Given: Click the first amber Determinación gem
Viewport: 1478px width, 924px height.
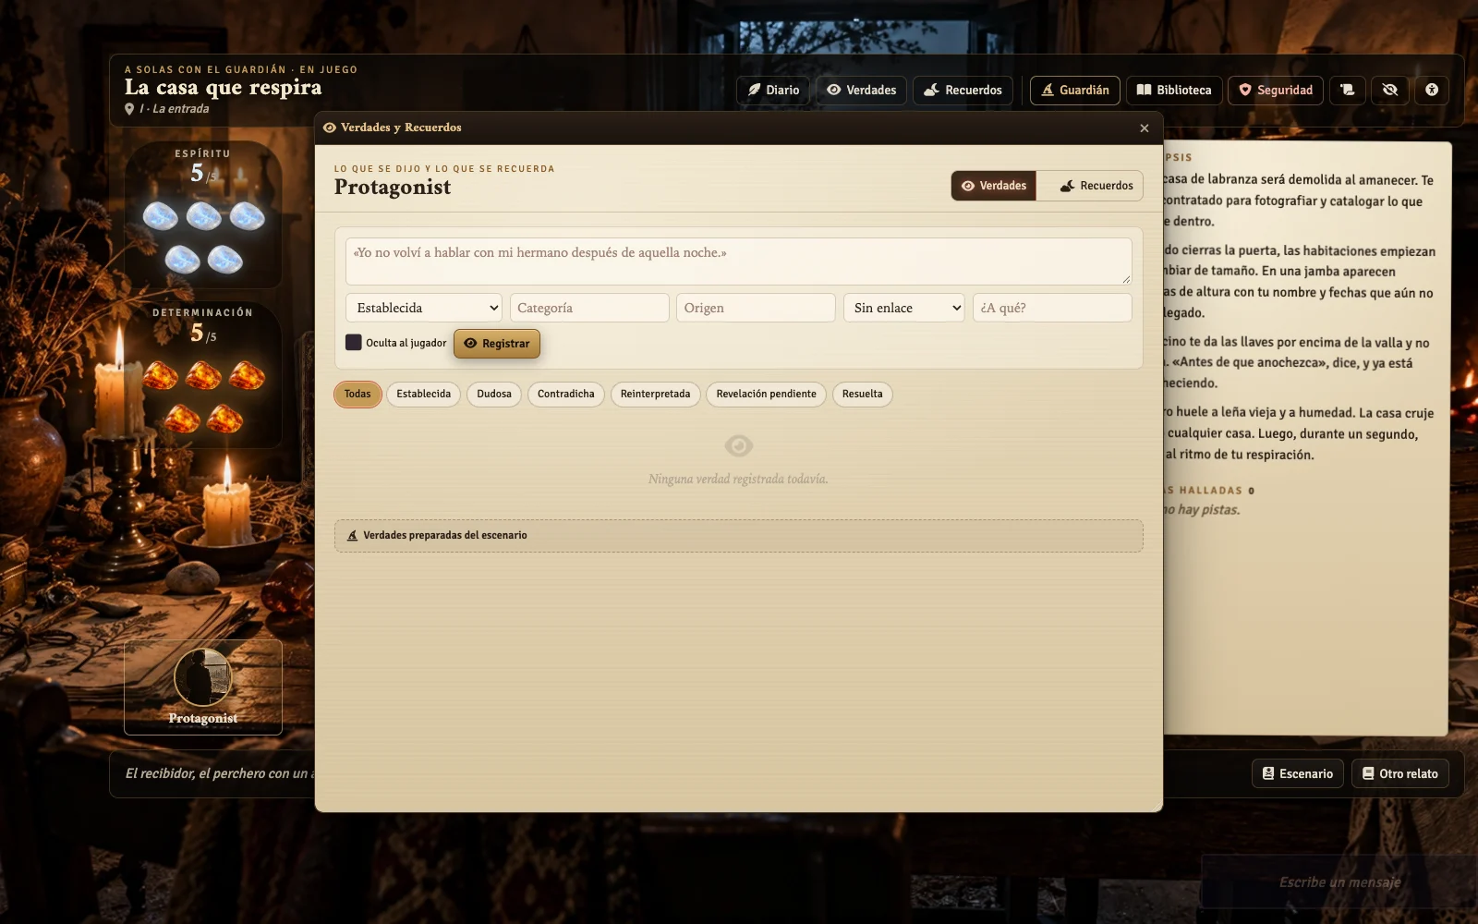Looking at the screenshot, I should tap(161, 375).
